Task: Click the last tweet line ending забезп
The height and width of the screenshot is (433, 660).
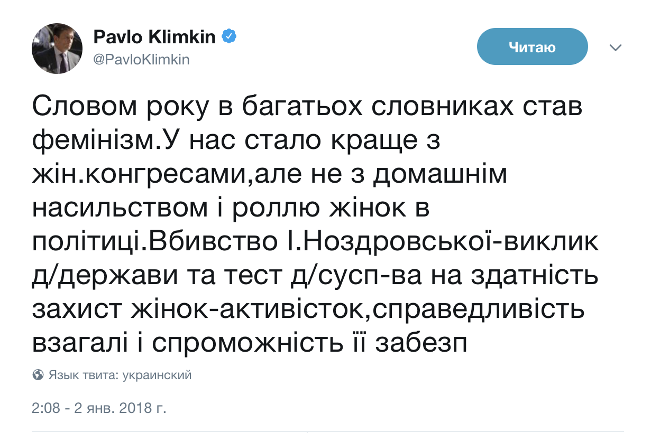Action: 250,344
